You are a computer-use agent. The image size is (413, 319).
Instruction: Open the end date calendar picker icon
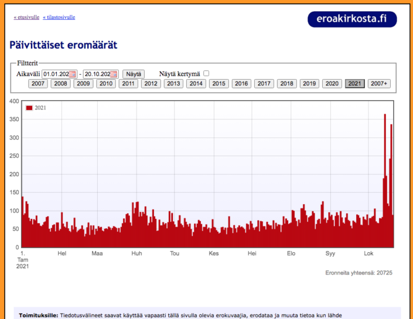[114, 74]
